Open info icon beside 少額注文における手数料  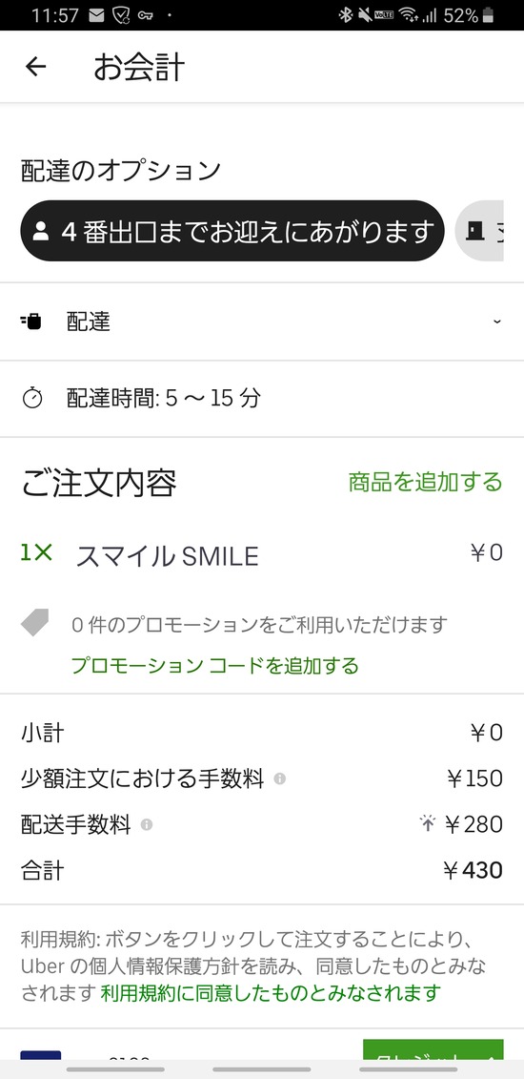pyautogui.click(x=279, y=779)
